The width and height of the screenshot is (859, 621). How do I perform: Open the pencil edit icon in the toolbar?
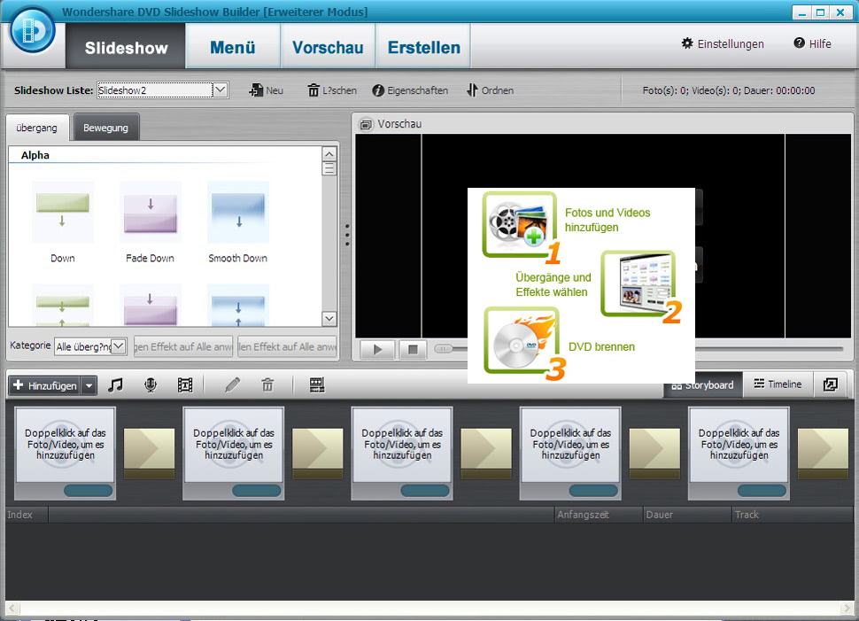(x=232, y=384)
